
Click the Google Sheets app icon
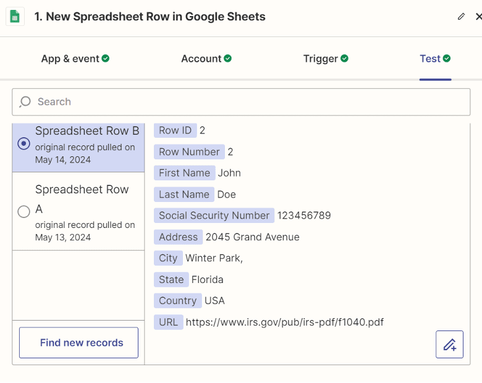[x=15, y=17]
